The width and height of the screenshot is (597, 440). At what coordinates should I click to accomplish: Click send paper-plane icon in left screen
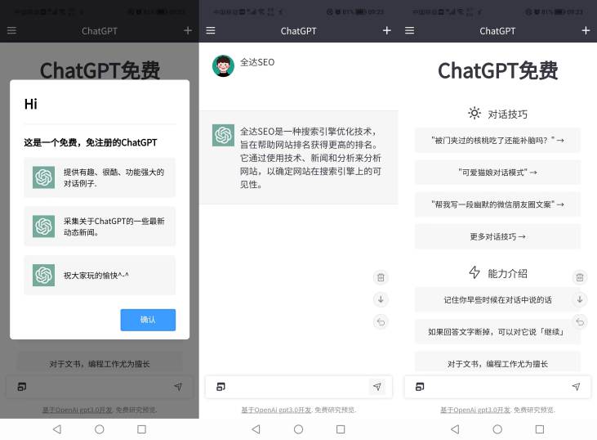pyautogui.click(x=178, y=387)
